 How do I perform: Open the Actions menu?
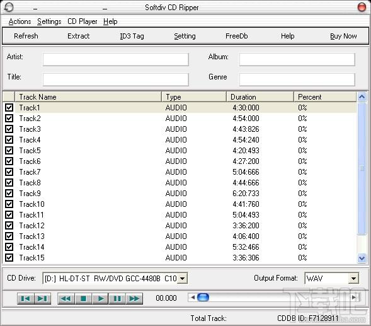[20, 21]
